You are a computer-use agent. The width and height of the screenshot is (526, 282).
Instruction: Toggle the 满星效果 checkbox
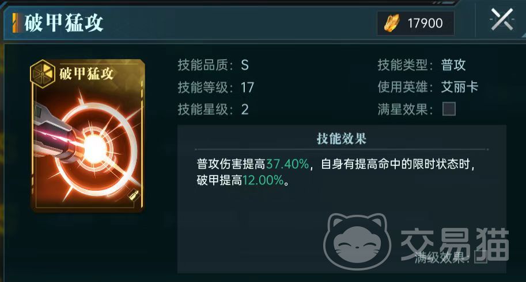[449, 109]
